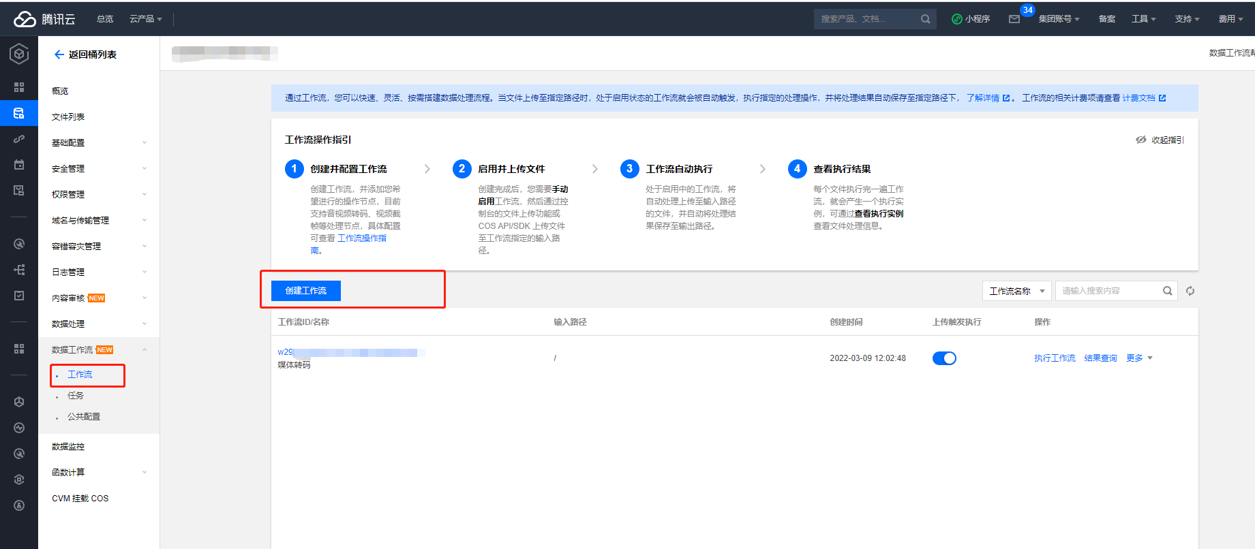Open the 工作流名称 filter dropdown
Viewport: 1255px width, 549px height.
click(1016, 291)
